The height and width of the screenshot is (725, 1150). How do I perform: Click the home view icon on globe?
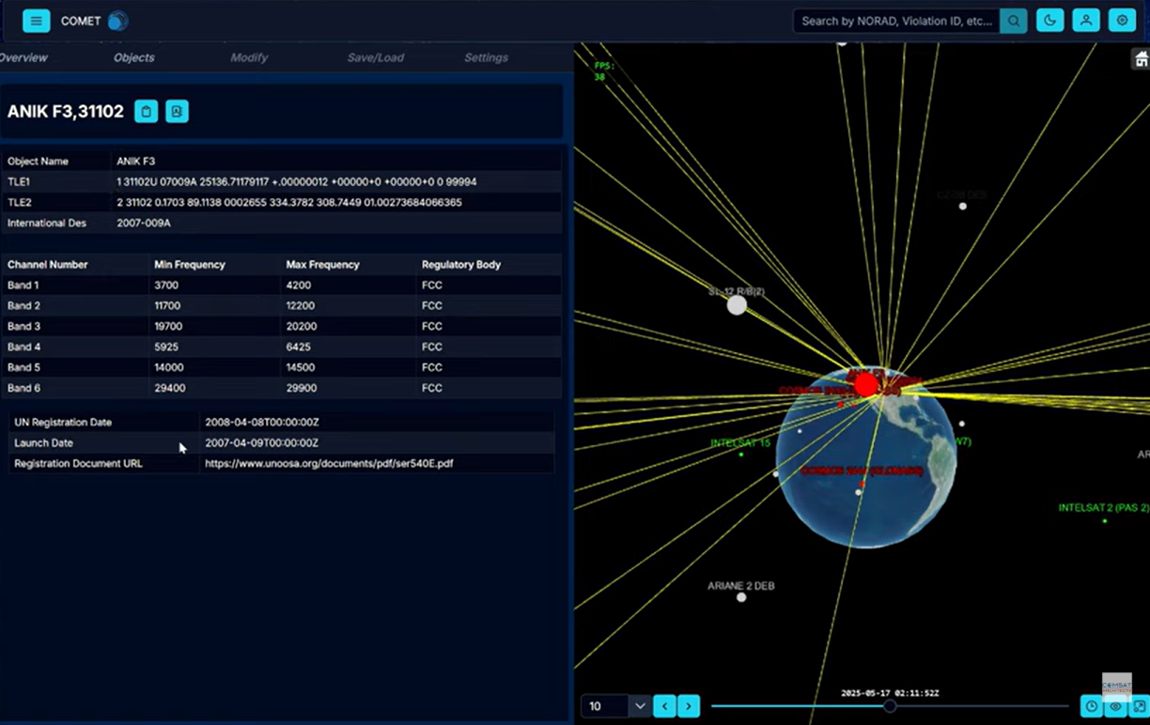pyautogui.click(x=1141, y=60)
